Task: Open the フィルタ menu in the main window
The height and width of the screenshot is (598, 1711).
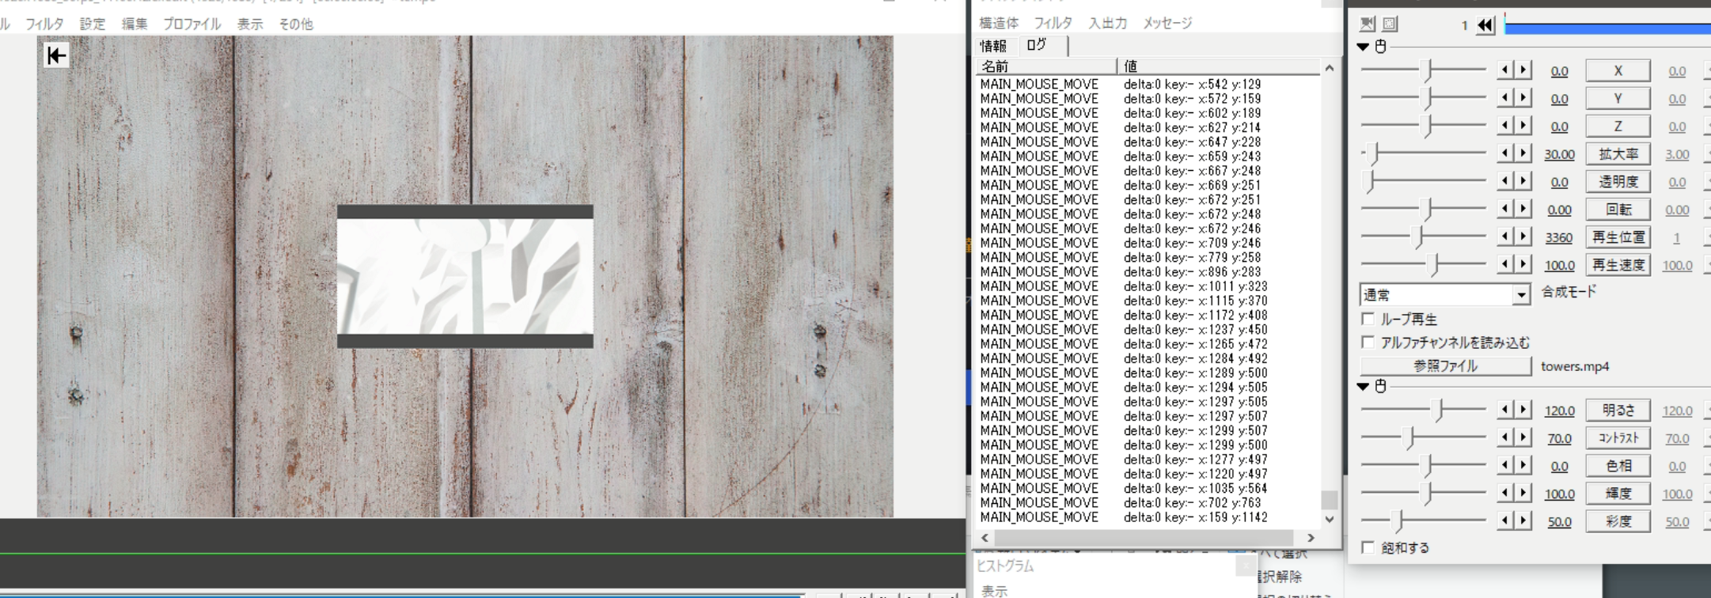Action: 44,24
